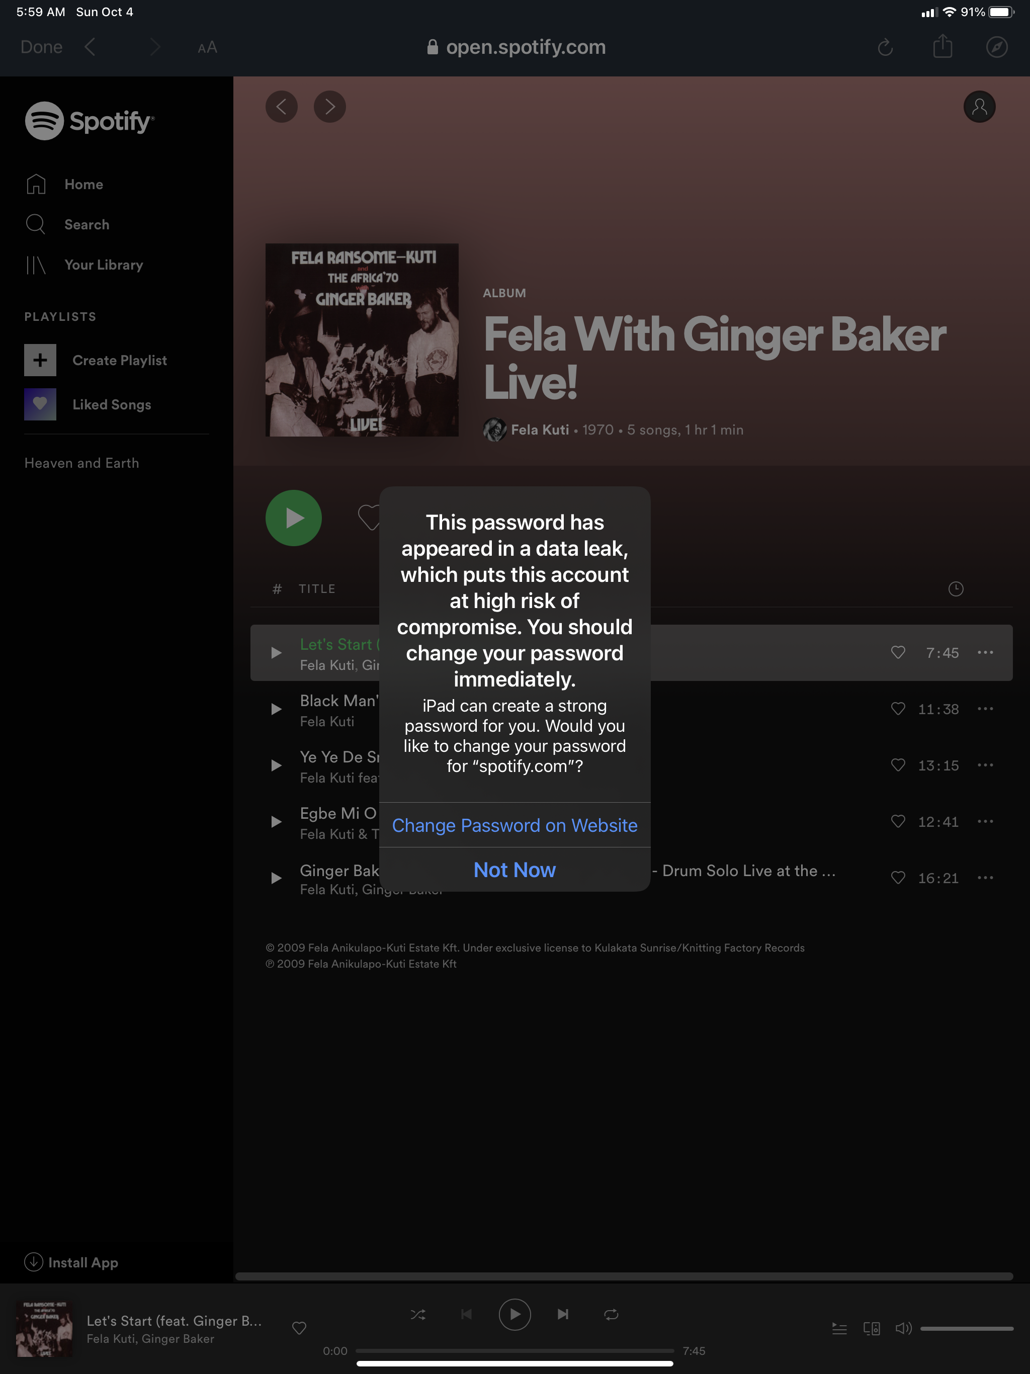Open Your Library in sidebar
Image resolution: width=1030 pixels, height=1374 pixels.
103,265
